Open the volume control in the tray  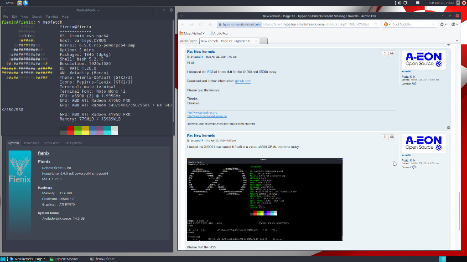[400, 3]
